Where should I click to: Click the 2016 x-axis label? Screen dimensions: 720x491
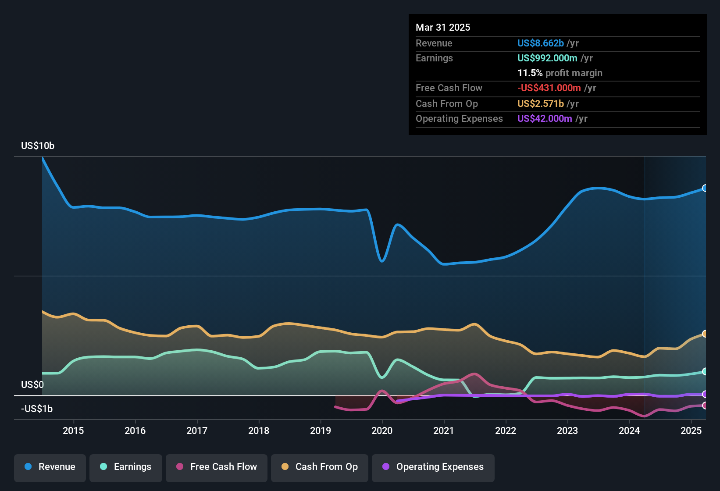[135, 431]
